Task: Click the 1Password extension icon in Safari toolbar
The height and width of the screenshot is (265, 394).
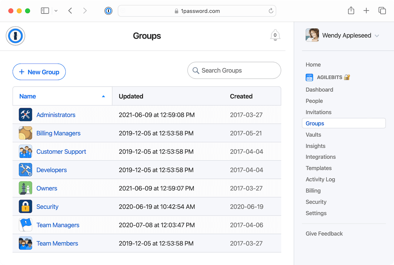Action: pos(108,11)
